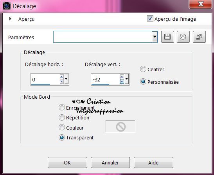This screenshot has width=214, height=175.
Task: Choose the Répétition edge mode
Action: coord(62,117)
